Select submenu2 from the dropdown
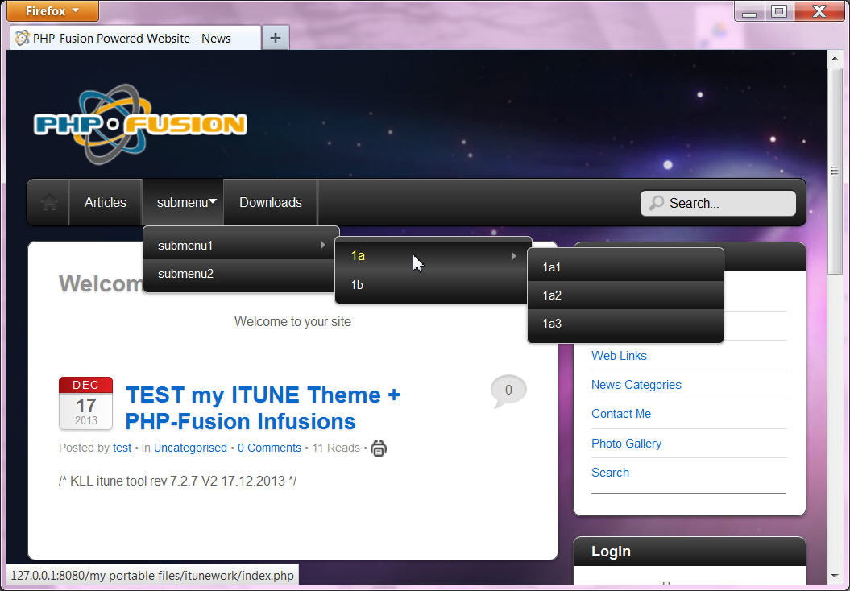The image size is (850, 591). tap(186, 274)
